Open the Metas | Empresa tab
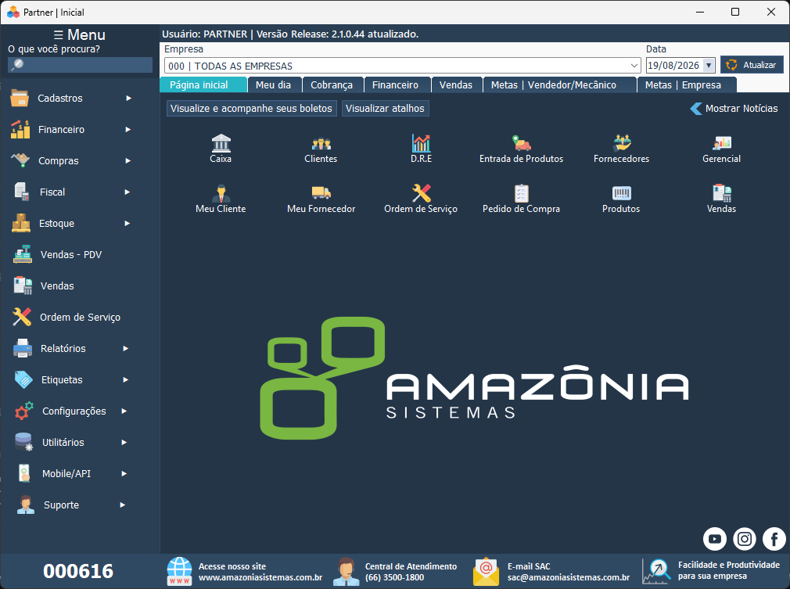 [687, 84]
